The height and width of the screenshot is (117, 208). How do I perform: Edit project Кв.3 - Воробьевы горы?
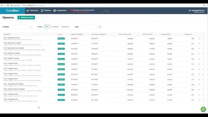pos(199,49)
